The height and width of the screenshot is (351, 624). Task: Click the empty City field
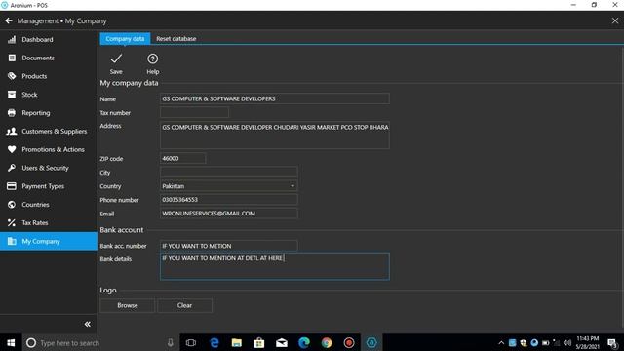229,172
